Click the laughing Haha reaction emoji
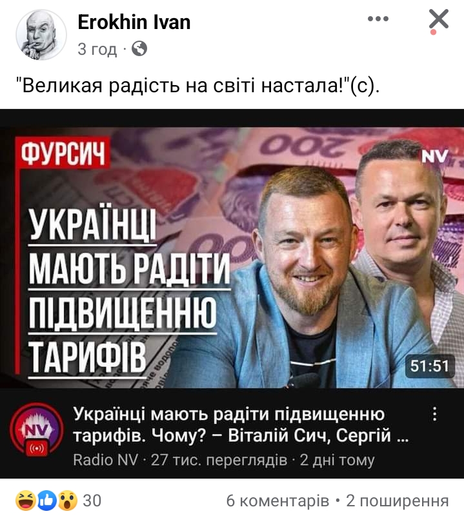This screenshot has height=516, width=464. 26,501
